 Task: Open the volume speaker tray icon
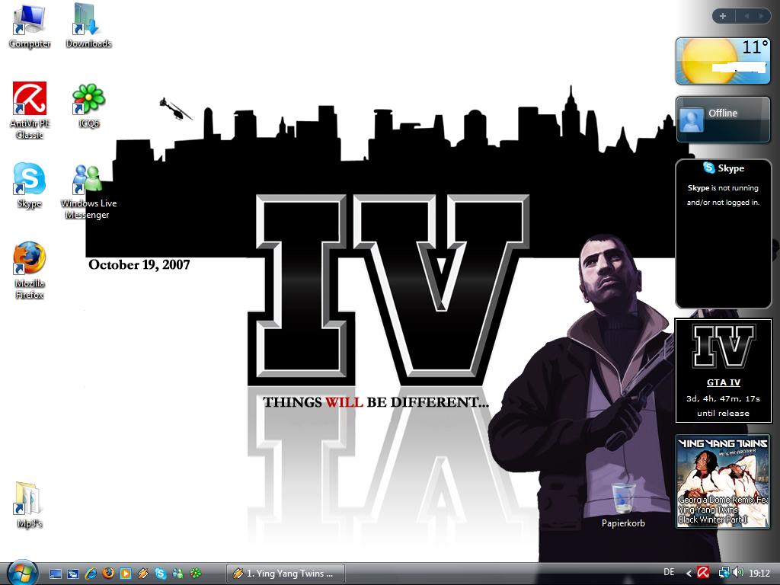(738, 573)
